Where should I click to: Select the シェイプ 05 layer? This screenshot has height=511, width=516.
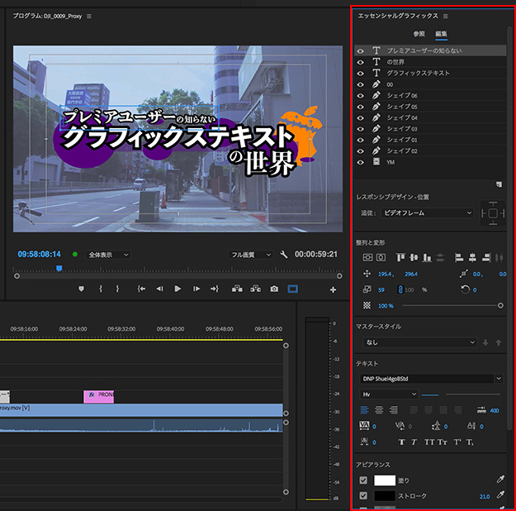(x=430, y=107)
